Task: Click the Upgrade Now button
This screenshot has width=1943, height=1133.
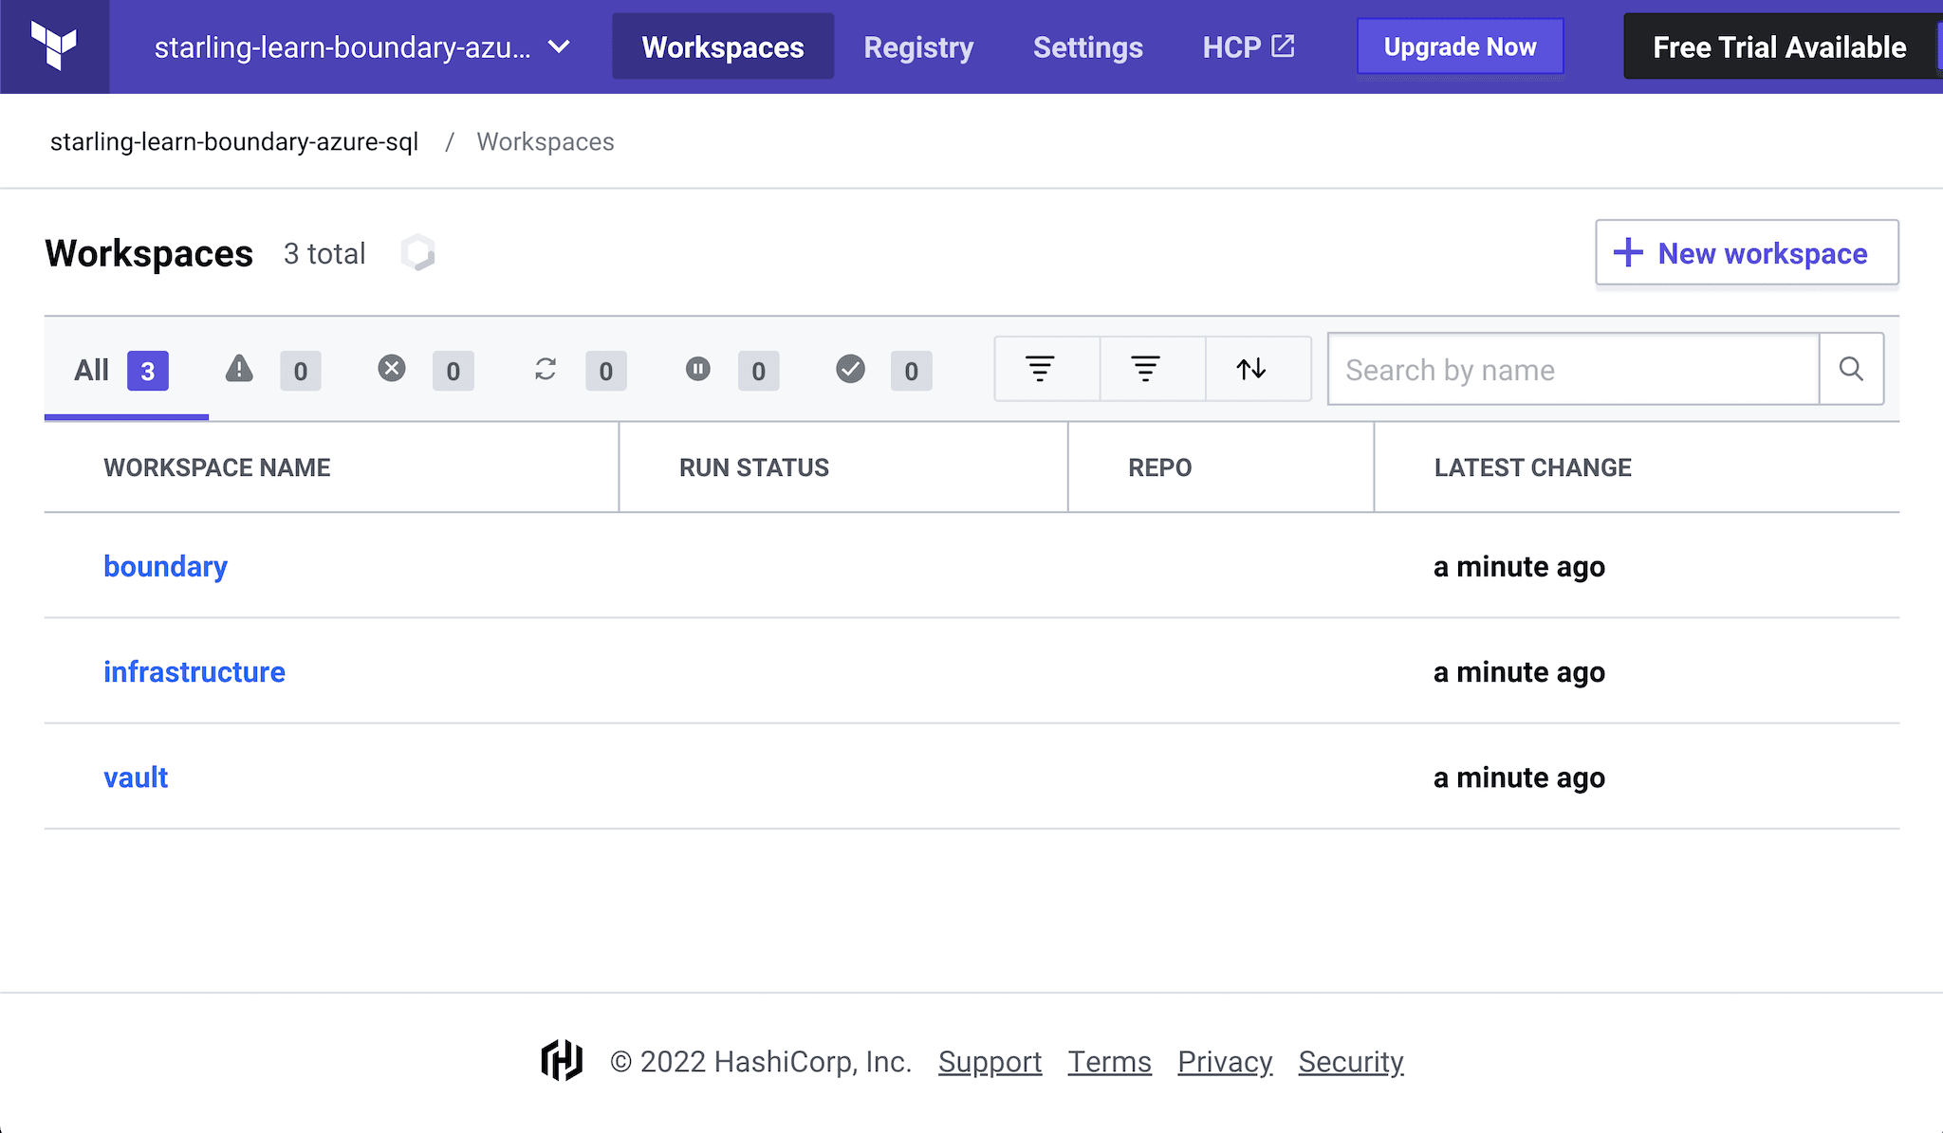Action: click(x=1460, y=46)
